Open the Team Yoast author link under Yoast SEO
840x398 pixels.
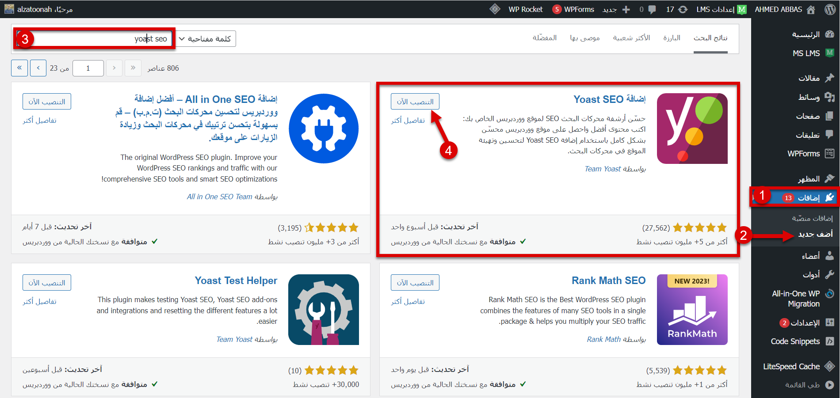(603, 169)
